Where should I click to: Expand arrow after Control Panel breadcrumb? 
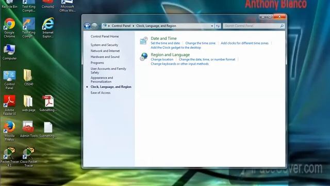click(x=134, y=26)
